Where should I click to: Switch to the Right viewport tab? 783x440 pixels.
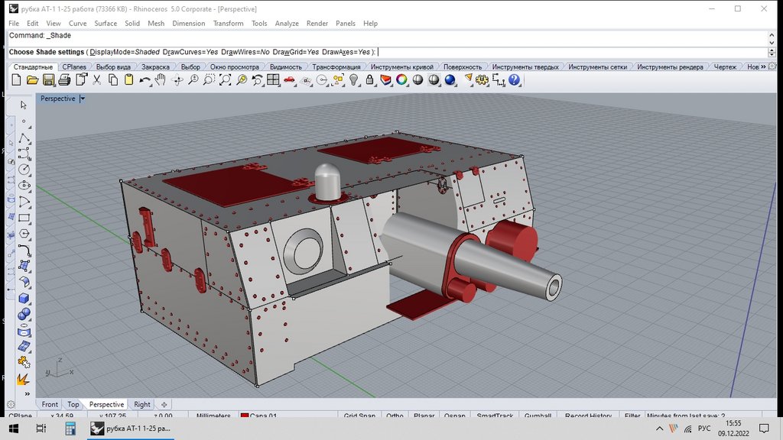point(141,405)
